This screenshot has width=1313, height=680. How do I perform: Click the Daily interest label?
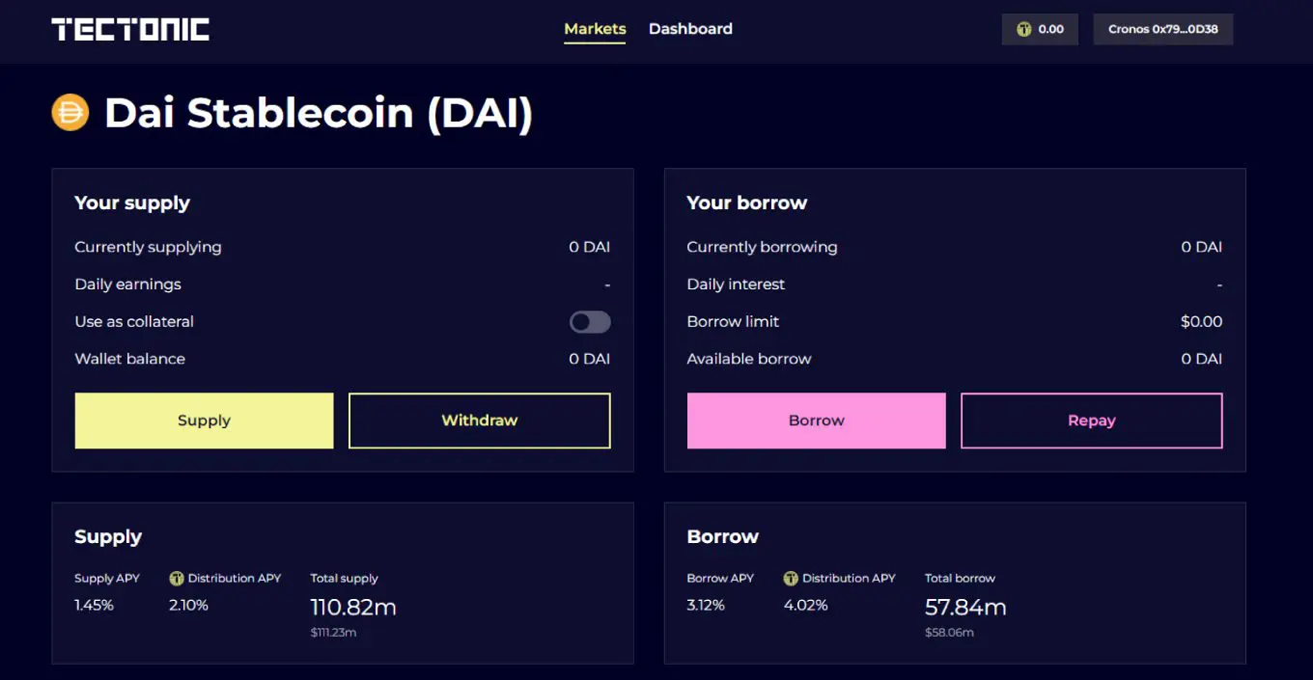pyautogui.click(x=736, y=285)
